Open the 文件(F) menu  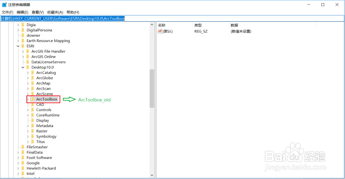tap(8, 12)
